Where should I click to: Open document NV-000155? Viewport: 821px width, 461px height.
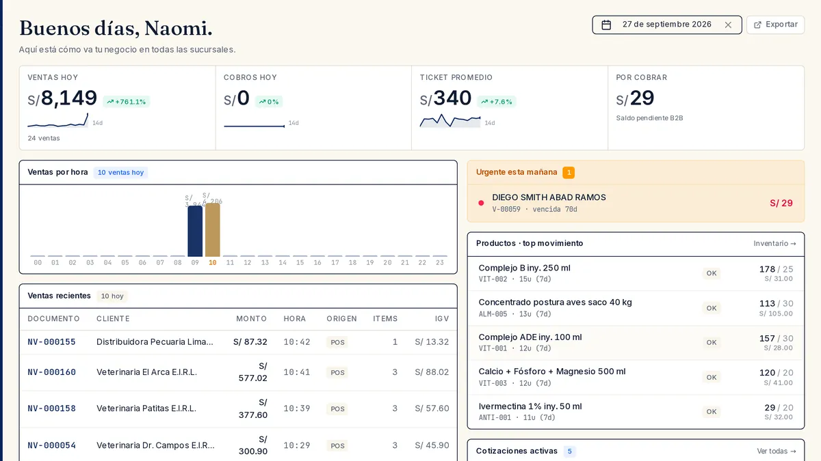51,342
